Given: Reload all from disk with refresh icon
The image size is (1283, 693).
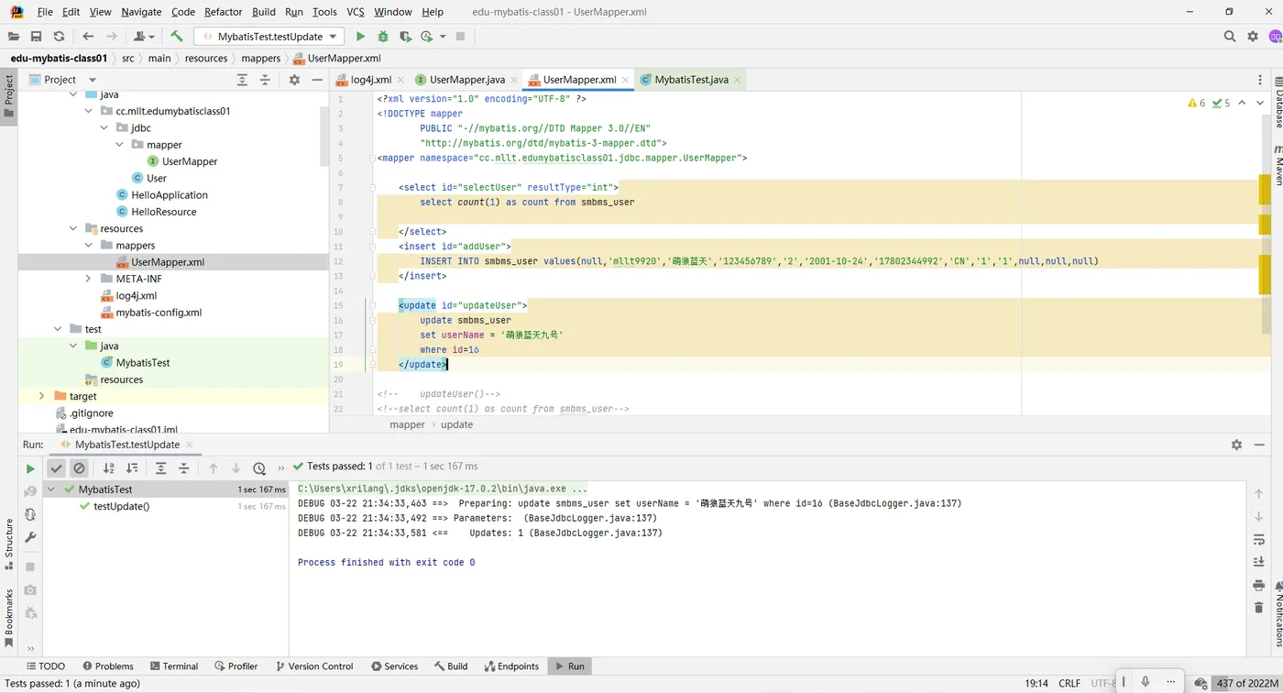Looking at the screenshot, I should pos(59,37).
